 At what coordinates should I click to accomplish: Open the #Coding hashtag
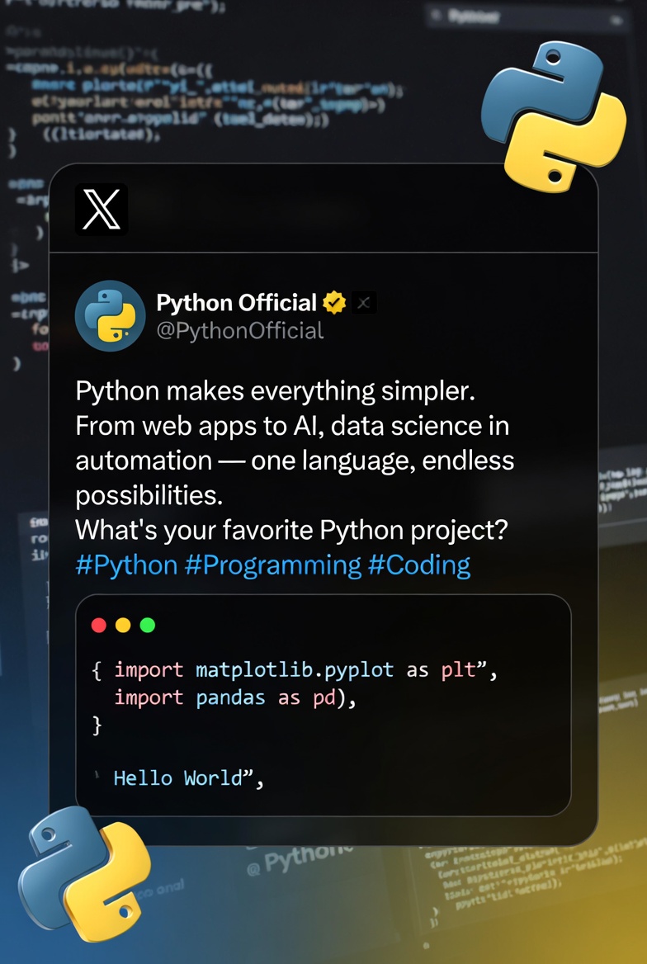tap(419, 565)
